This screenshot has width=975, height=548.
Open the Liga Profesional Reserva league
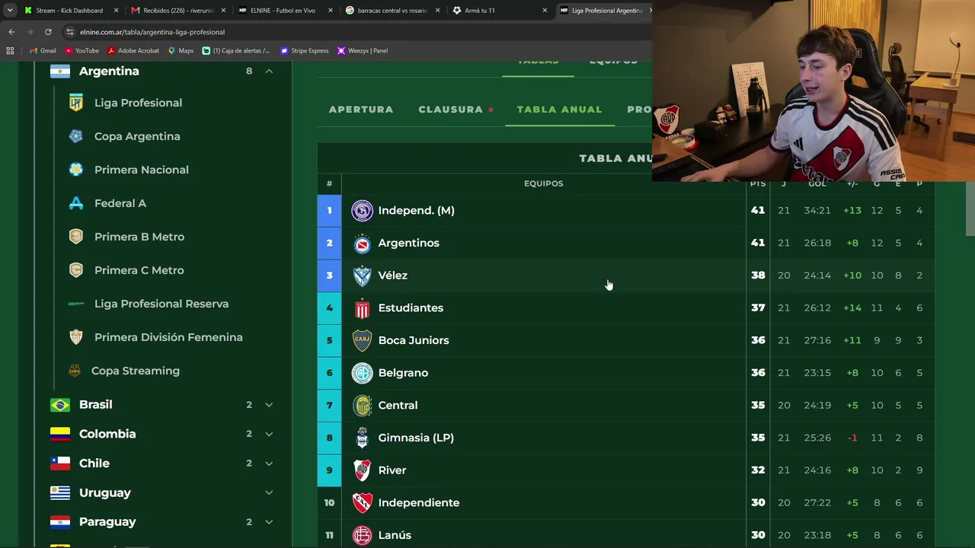(161, 304)
